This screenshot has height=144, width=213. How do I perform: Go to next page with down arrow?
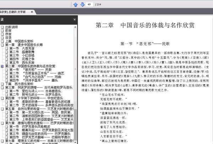[82, 5]
